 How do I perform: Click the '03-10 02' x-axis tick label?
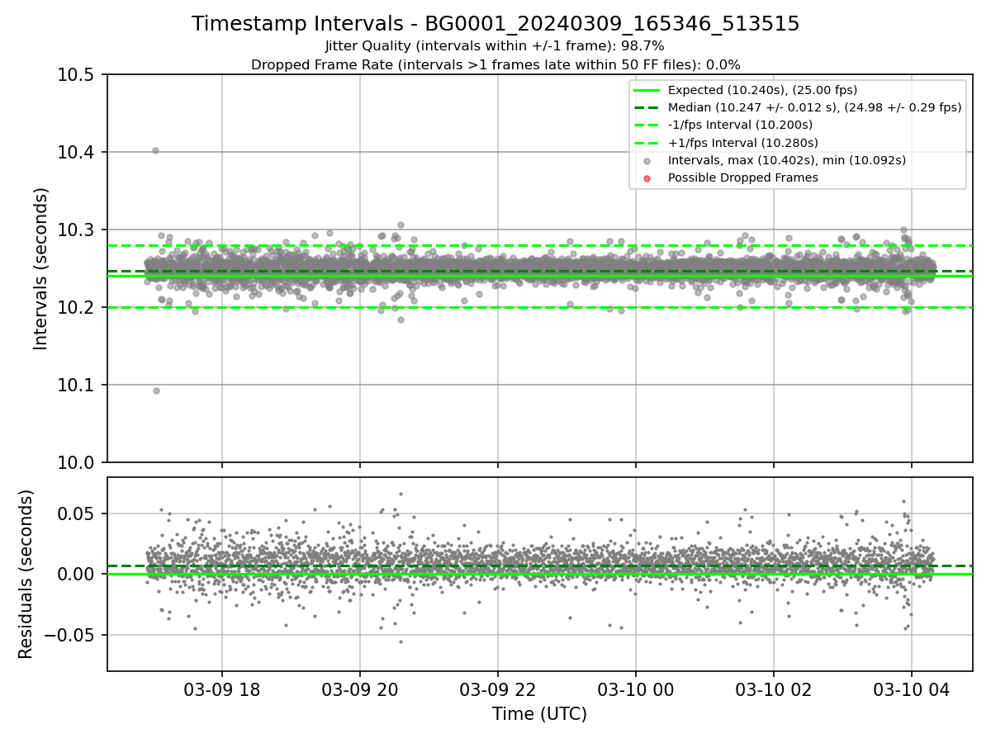[773, 689]
